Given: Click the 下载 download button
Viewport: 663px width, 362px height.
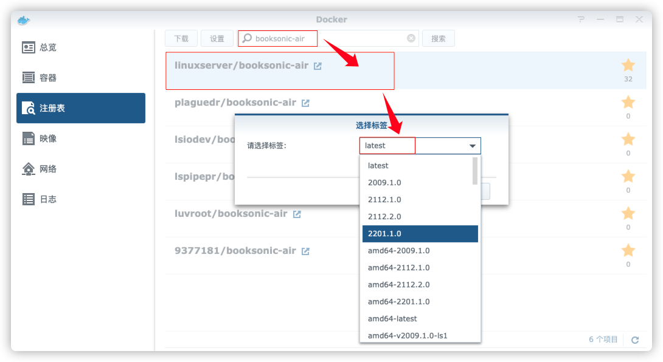Looking at the screenshot, I should [181, 38].
